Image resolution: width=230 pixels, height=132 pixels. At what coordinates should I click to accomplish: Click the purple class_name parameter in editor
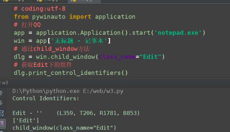coord(117,57)
